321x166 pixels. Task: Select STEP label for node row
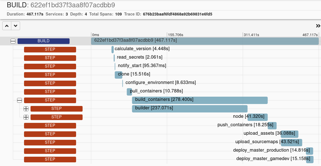click(x=57, y=117)
